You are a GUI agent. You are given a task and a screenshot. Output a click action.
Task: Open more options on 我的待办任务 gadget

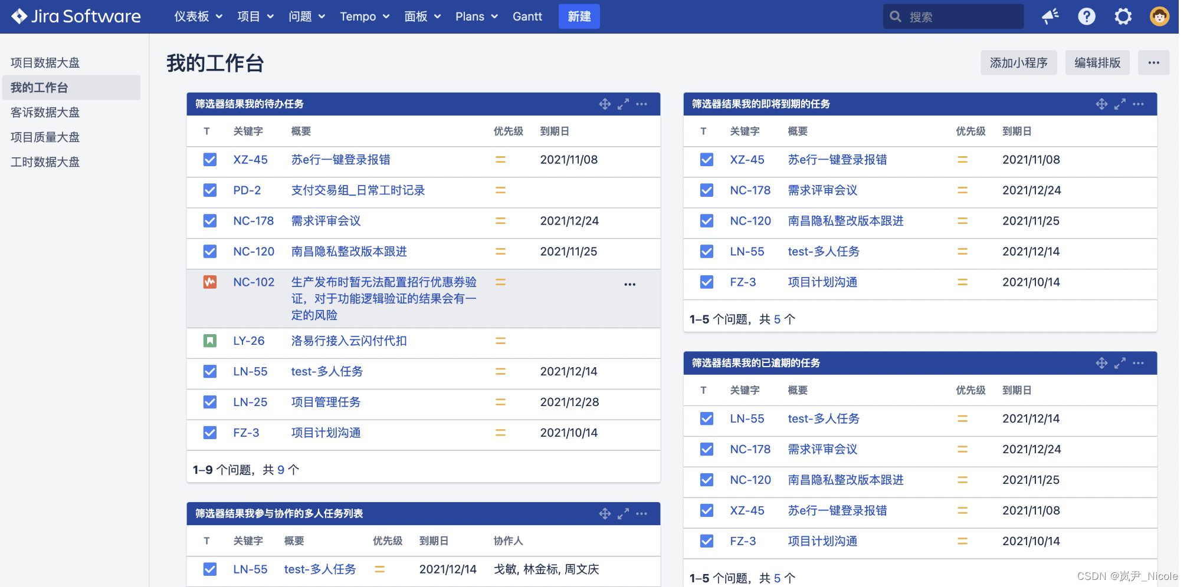(642, 104)
